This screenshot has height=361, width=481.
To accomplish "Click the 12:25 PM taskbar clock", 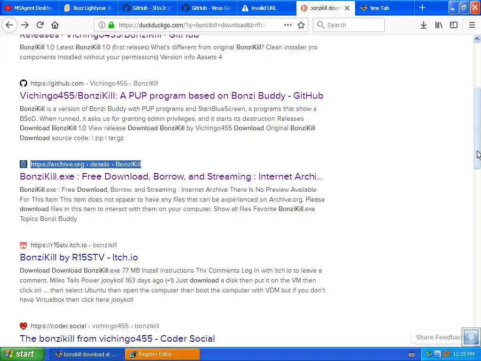I will (x=464, y=354).
